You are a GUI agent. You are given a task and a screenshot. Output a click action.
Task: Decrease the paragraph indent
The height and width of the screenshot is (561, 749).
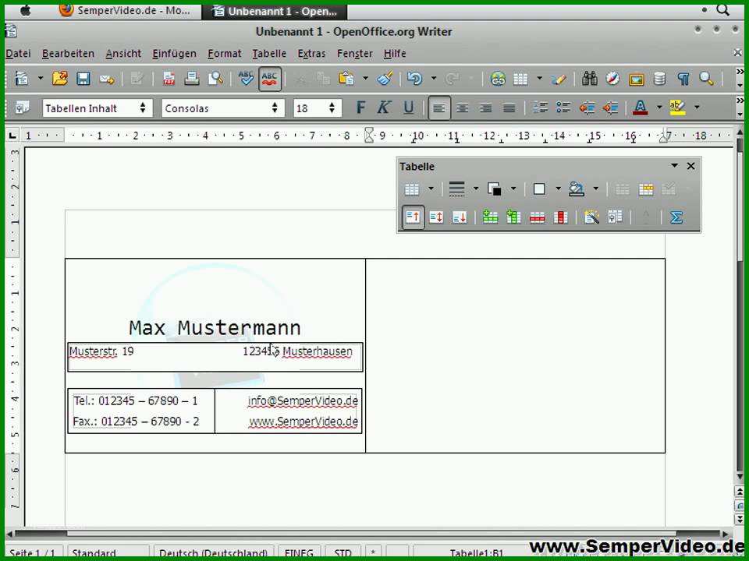pos(587,108)
